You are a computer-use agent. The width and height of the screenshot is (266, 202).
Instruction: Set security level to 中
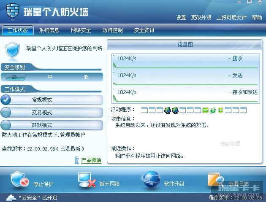coord(50,77)
